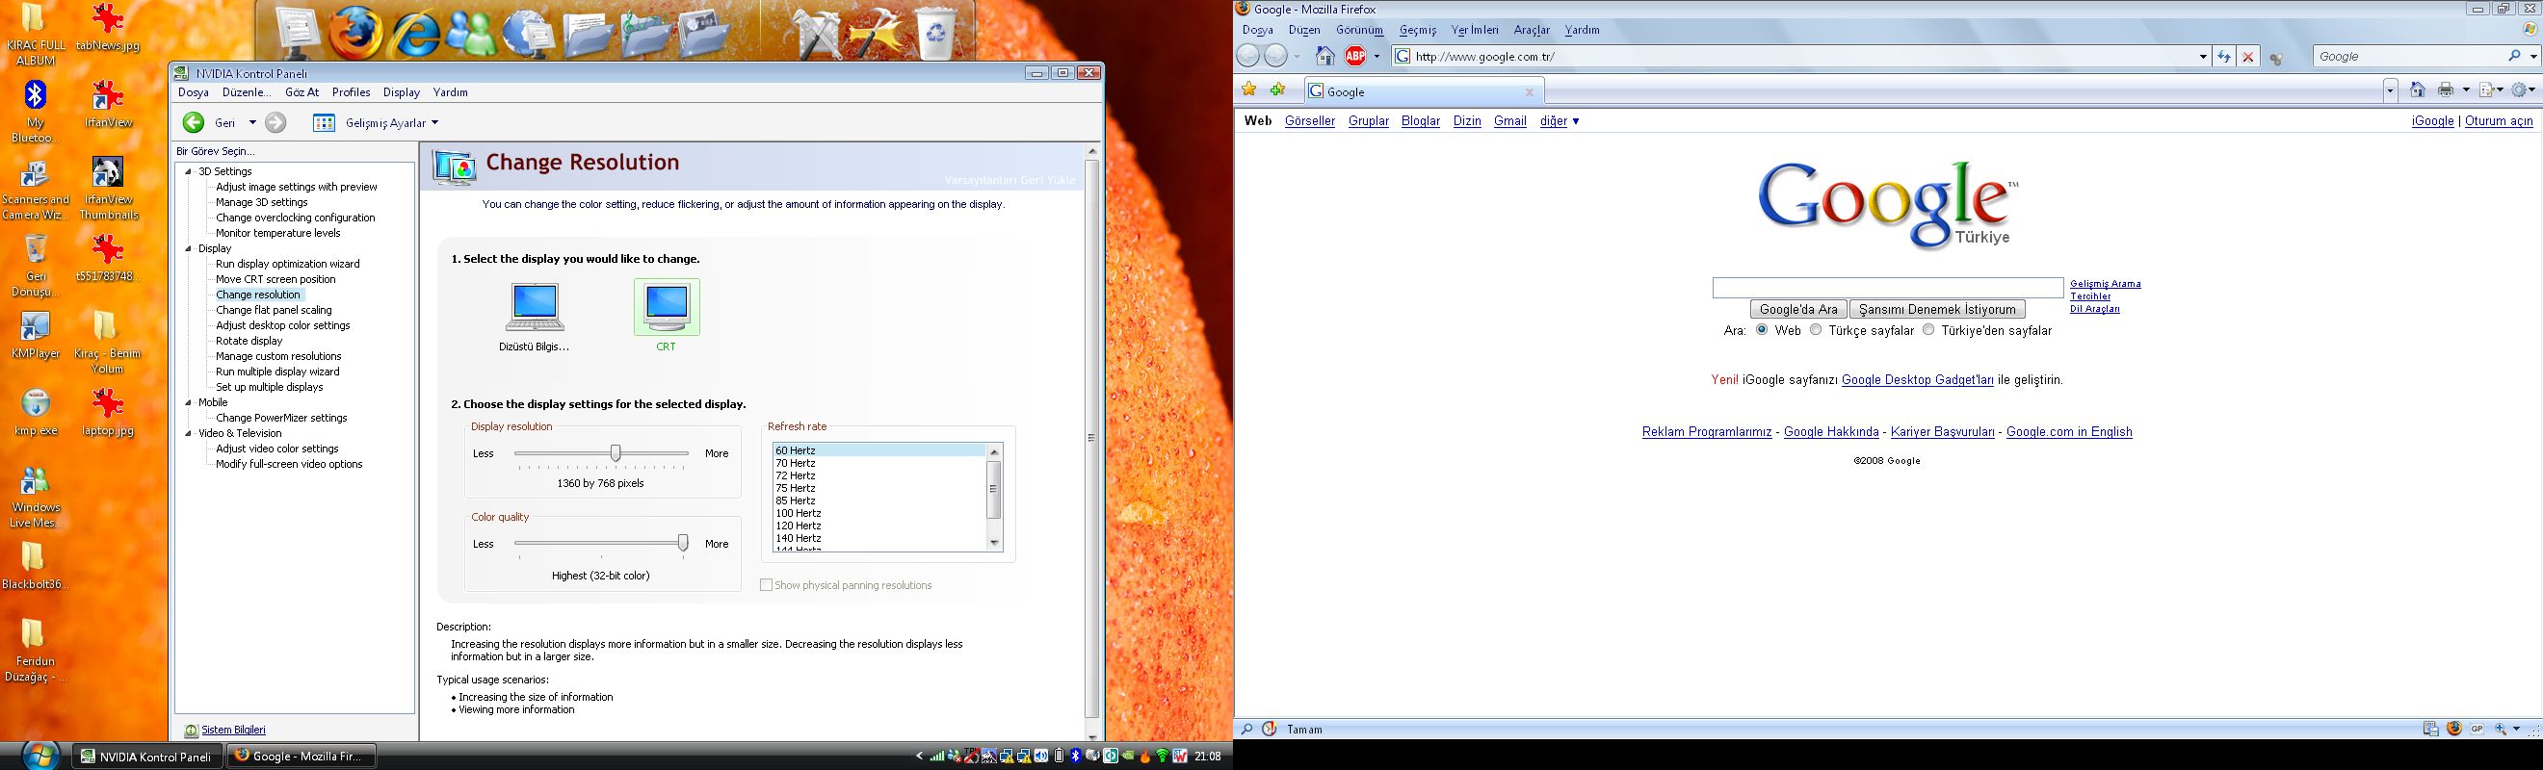Click the NVIDIA forward arrow button
This screenshot has height=770, width=2543.
pyautogui.click(x=275, y=122)
